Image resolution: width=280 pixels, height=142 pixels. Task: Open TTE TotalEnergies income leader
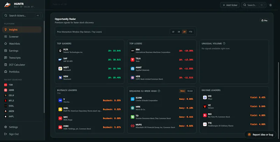click(234, 124)
